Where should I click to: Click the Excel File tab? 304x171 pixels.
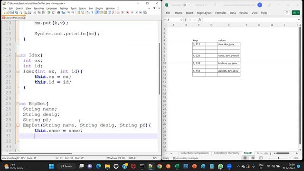[168, 13]
